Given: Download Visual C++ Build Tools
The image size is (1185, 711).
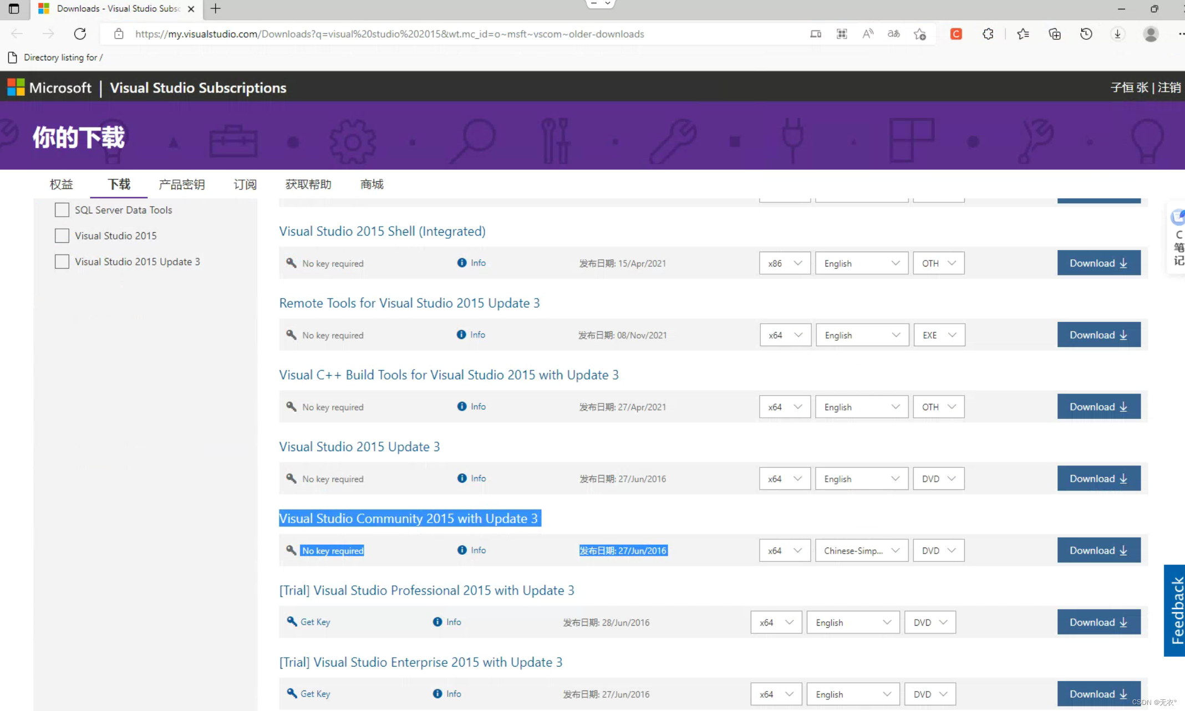Looking at the screenshot, I should tap(1098, 407).
